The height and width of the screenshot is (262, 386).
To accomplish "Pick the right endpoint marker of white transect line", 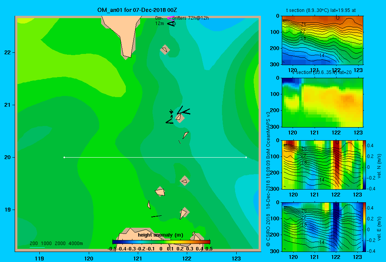I will [246, 157].
